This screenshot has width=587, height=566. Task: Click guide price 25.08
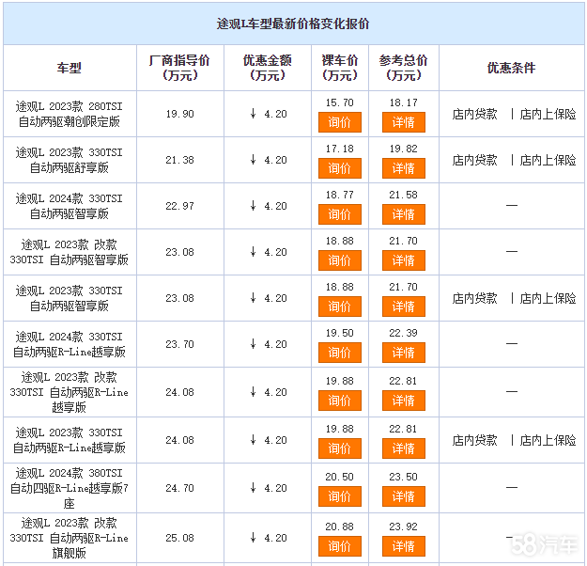pos(179,538)
